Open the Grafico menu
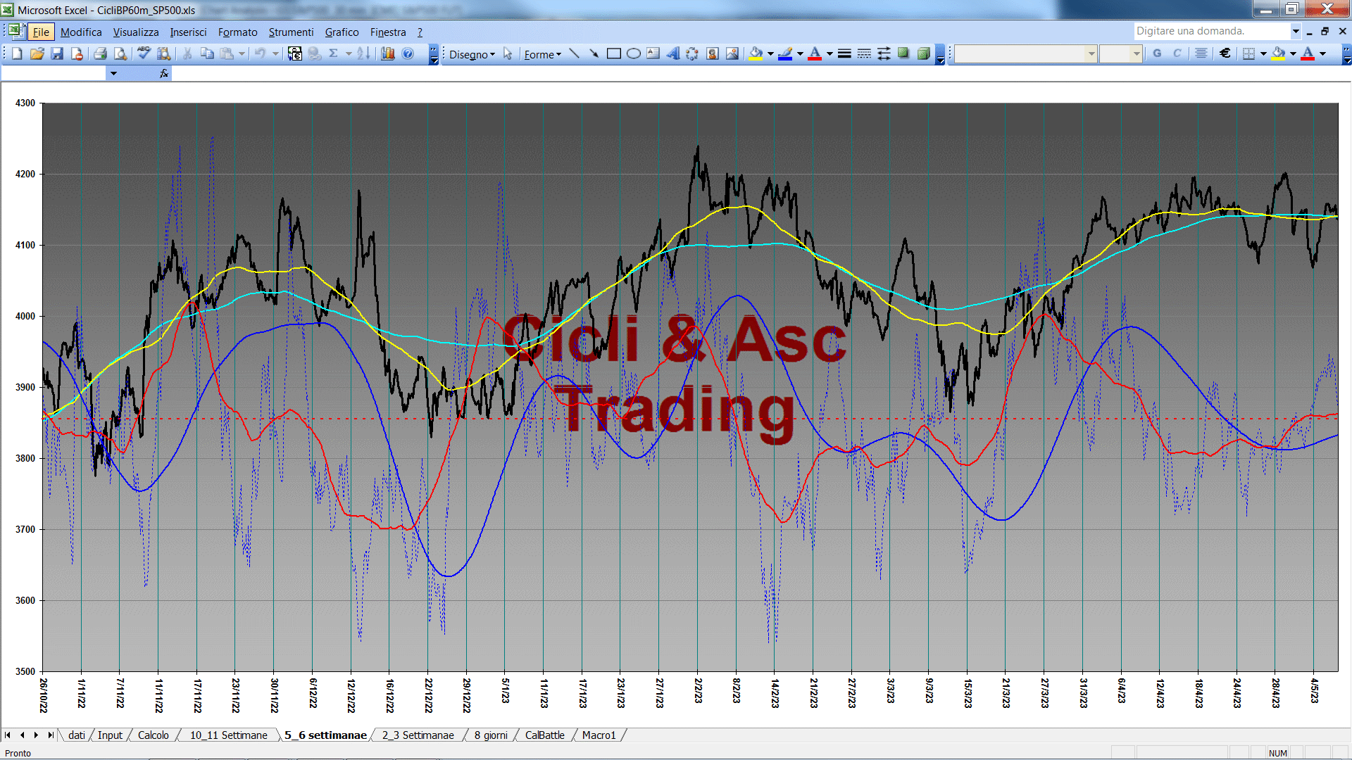The height and width of the screenshot is (760, 1352). [x=342, y=32]
